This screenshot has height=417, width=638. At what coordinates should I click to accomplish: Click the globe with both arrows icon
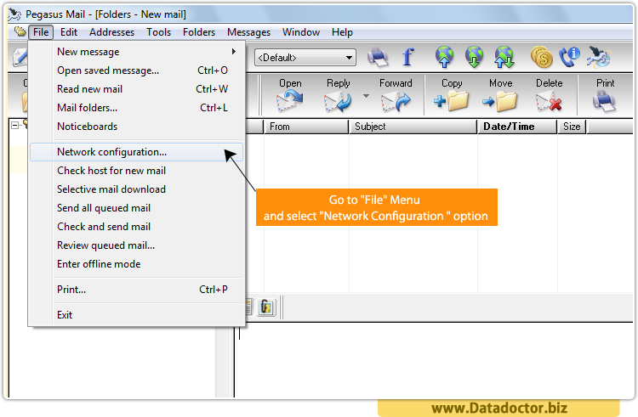(504, 57)
